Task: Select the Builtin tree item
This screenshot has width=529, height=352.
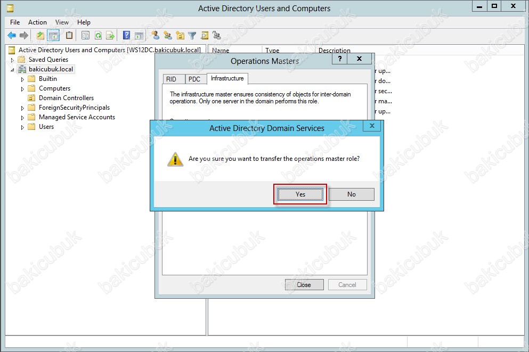Action: (48, 79)
